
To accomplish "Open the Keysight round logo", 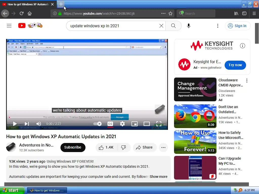I will coord(184,64).
